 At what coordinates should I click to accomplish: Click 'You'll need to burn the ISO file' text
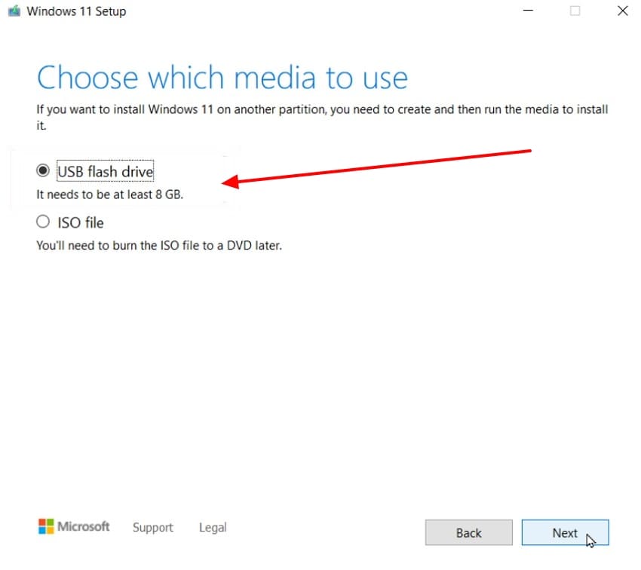[159, 246]
